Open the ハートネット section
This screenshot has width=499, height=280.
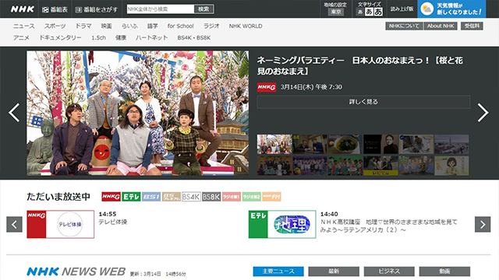click(x=151, y=38)
